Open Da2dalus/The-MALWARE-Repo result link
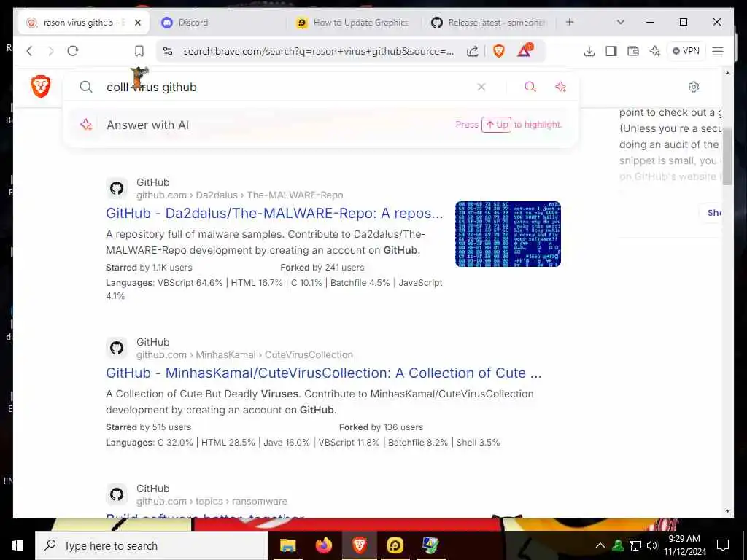This screenshot has width=747, height=560. [x=274, y=214]
